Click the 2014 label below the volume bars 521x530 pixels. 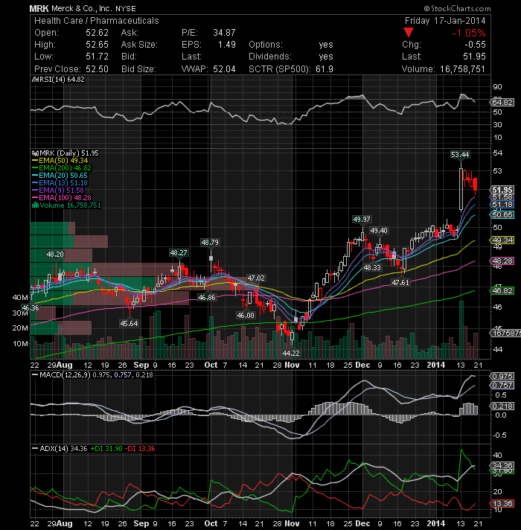[x=436, y=365]
